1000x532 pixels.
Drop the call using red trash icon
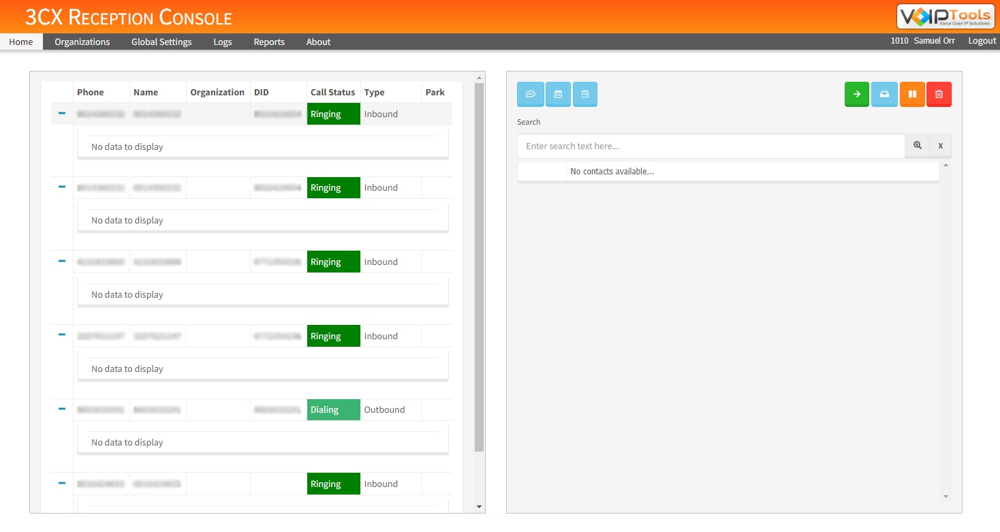pyautogui.click(x=939, y=94)
